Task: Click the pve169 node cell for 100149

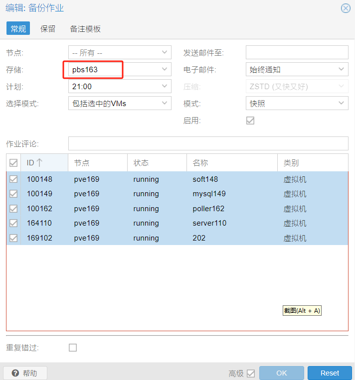Action: 98,194
